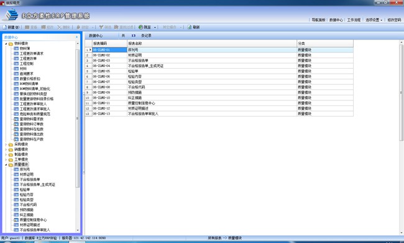Viewport: 404px width, 243px height.
Task: Click the 分类 column header
Action: (x=325, y=43)
